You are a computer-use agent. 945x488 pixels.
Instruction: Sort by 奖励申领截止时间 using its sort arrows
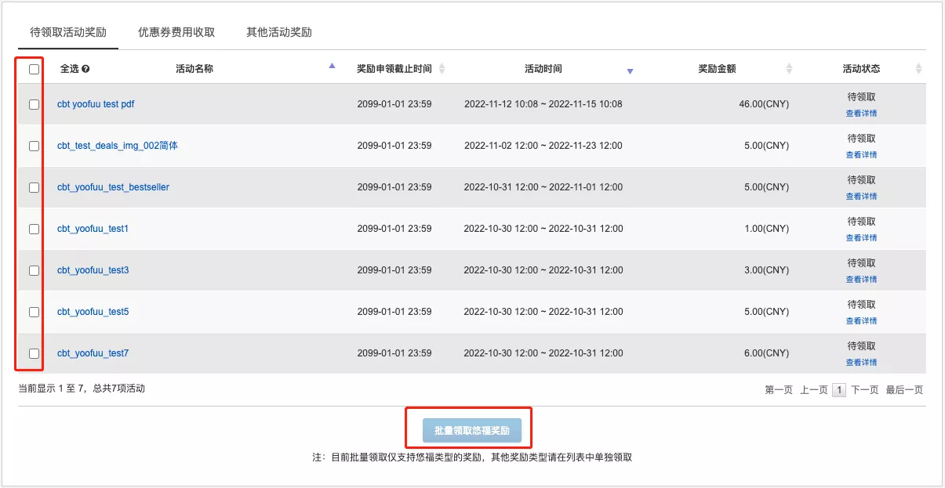[442, 67]
